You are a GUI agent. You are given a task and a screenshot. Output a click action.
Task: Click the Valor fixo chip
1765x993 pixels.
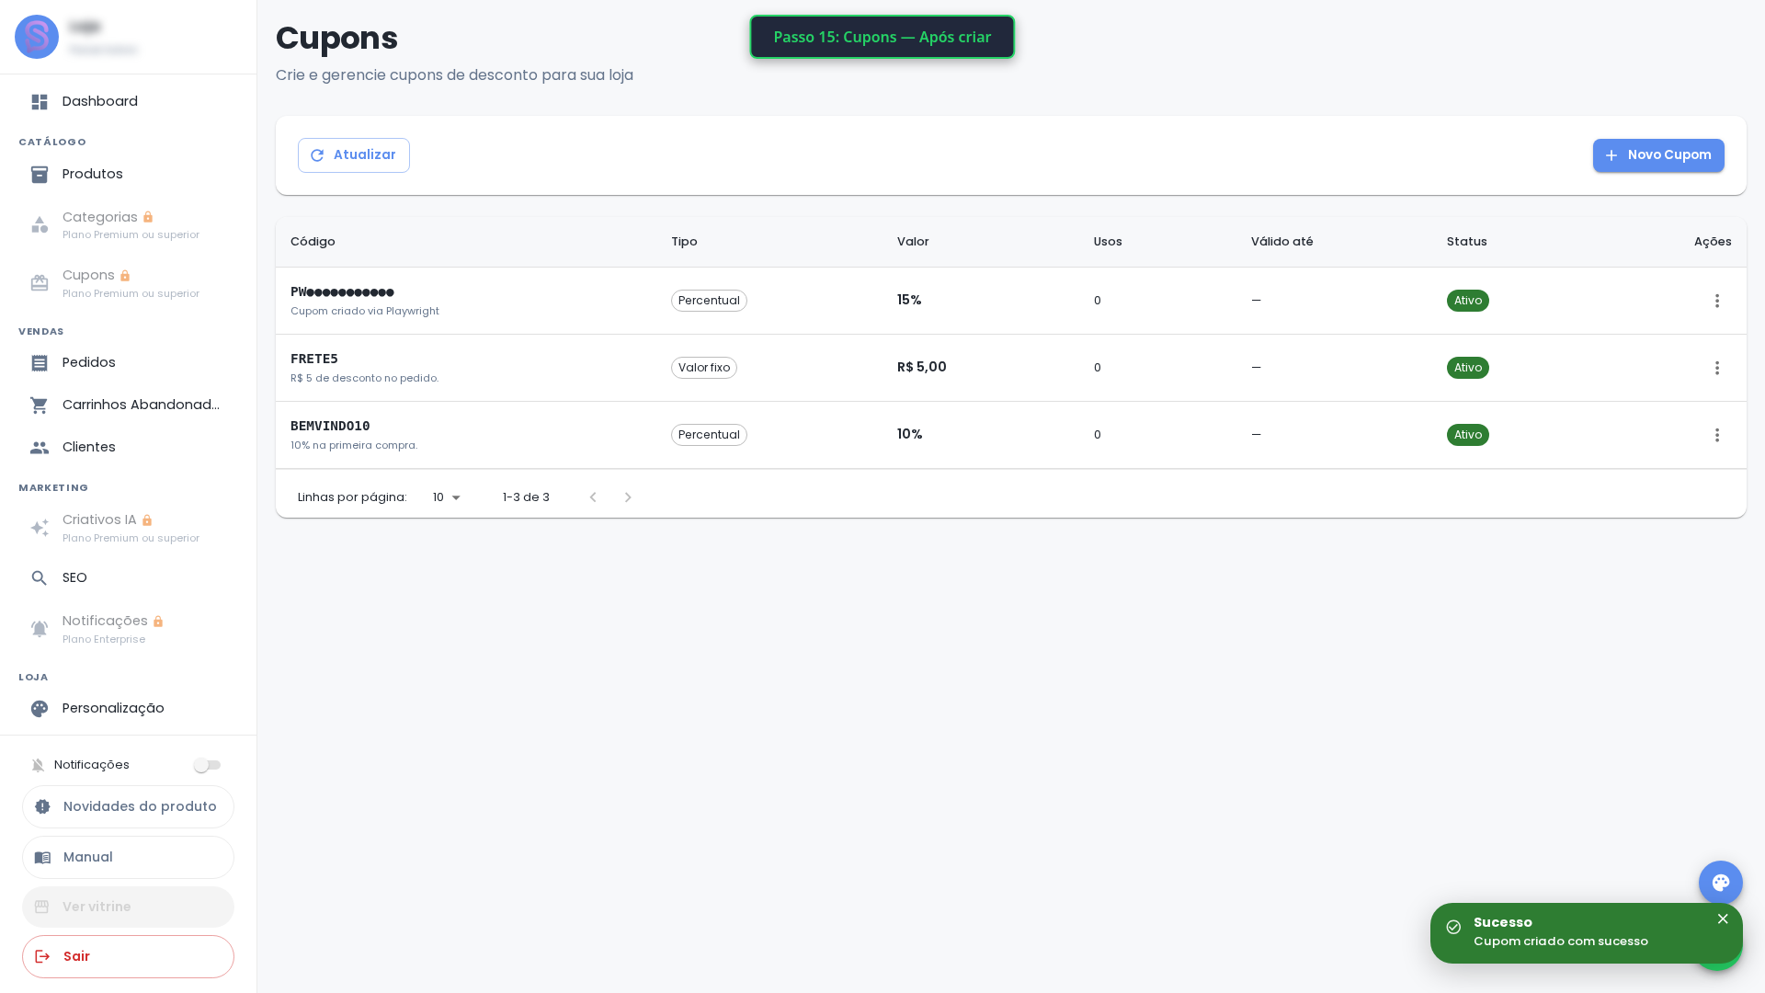point(704,368)
